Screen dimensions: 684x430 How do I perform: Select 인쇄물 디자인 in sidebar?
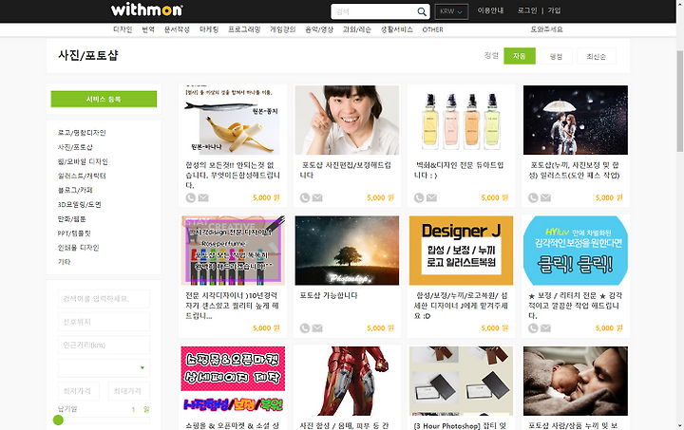(79, 248)
